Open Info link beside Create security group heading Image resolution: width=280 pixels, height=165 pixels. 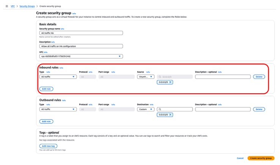(74, 14)
